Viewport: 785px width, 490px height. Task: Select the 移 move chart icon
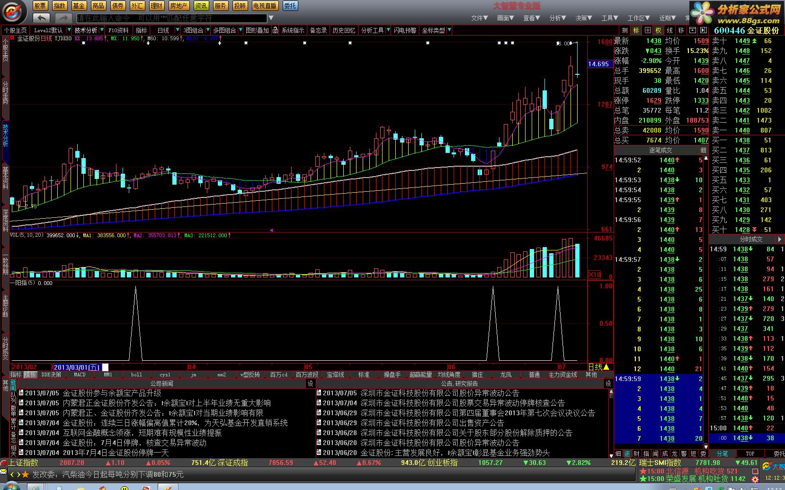681,30
